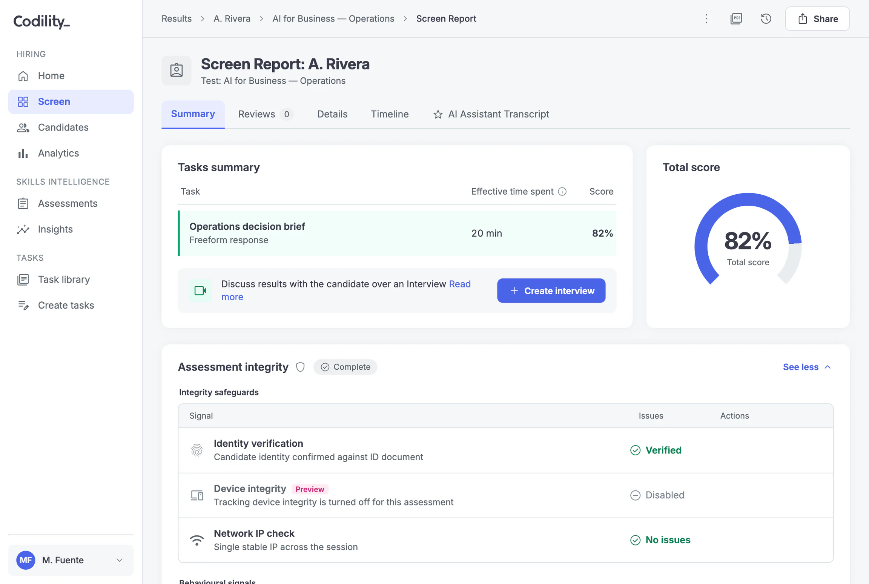Open Insights in the sidebar
Viewport: 869px width, 584px height.
point(71,229)
